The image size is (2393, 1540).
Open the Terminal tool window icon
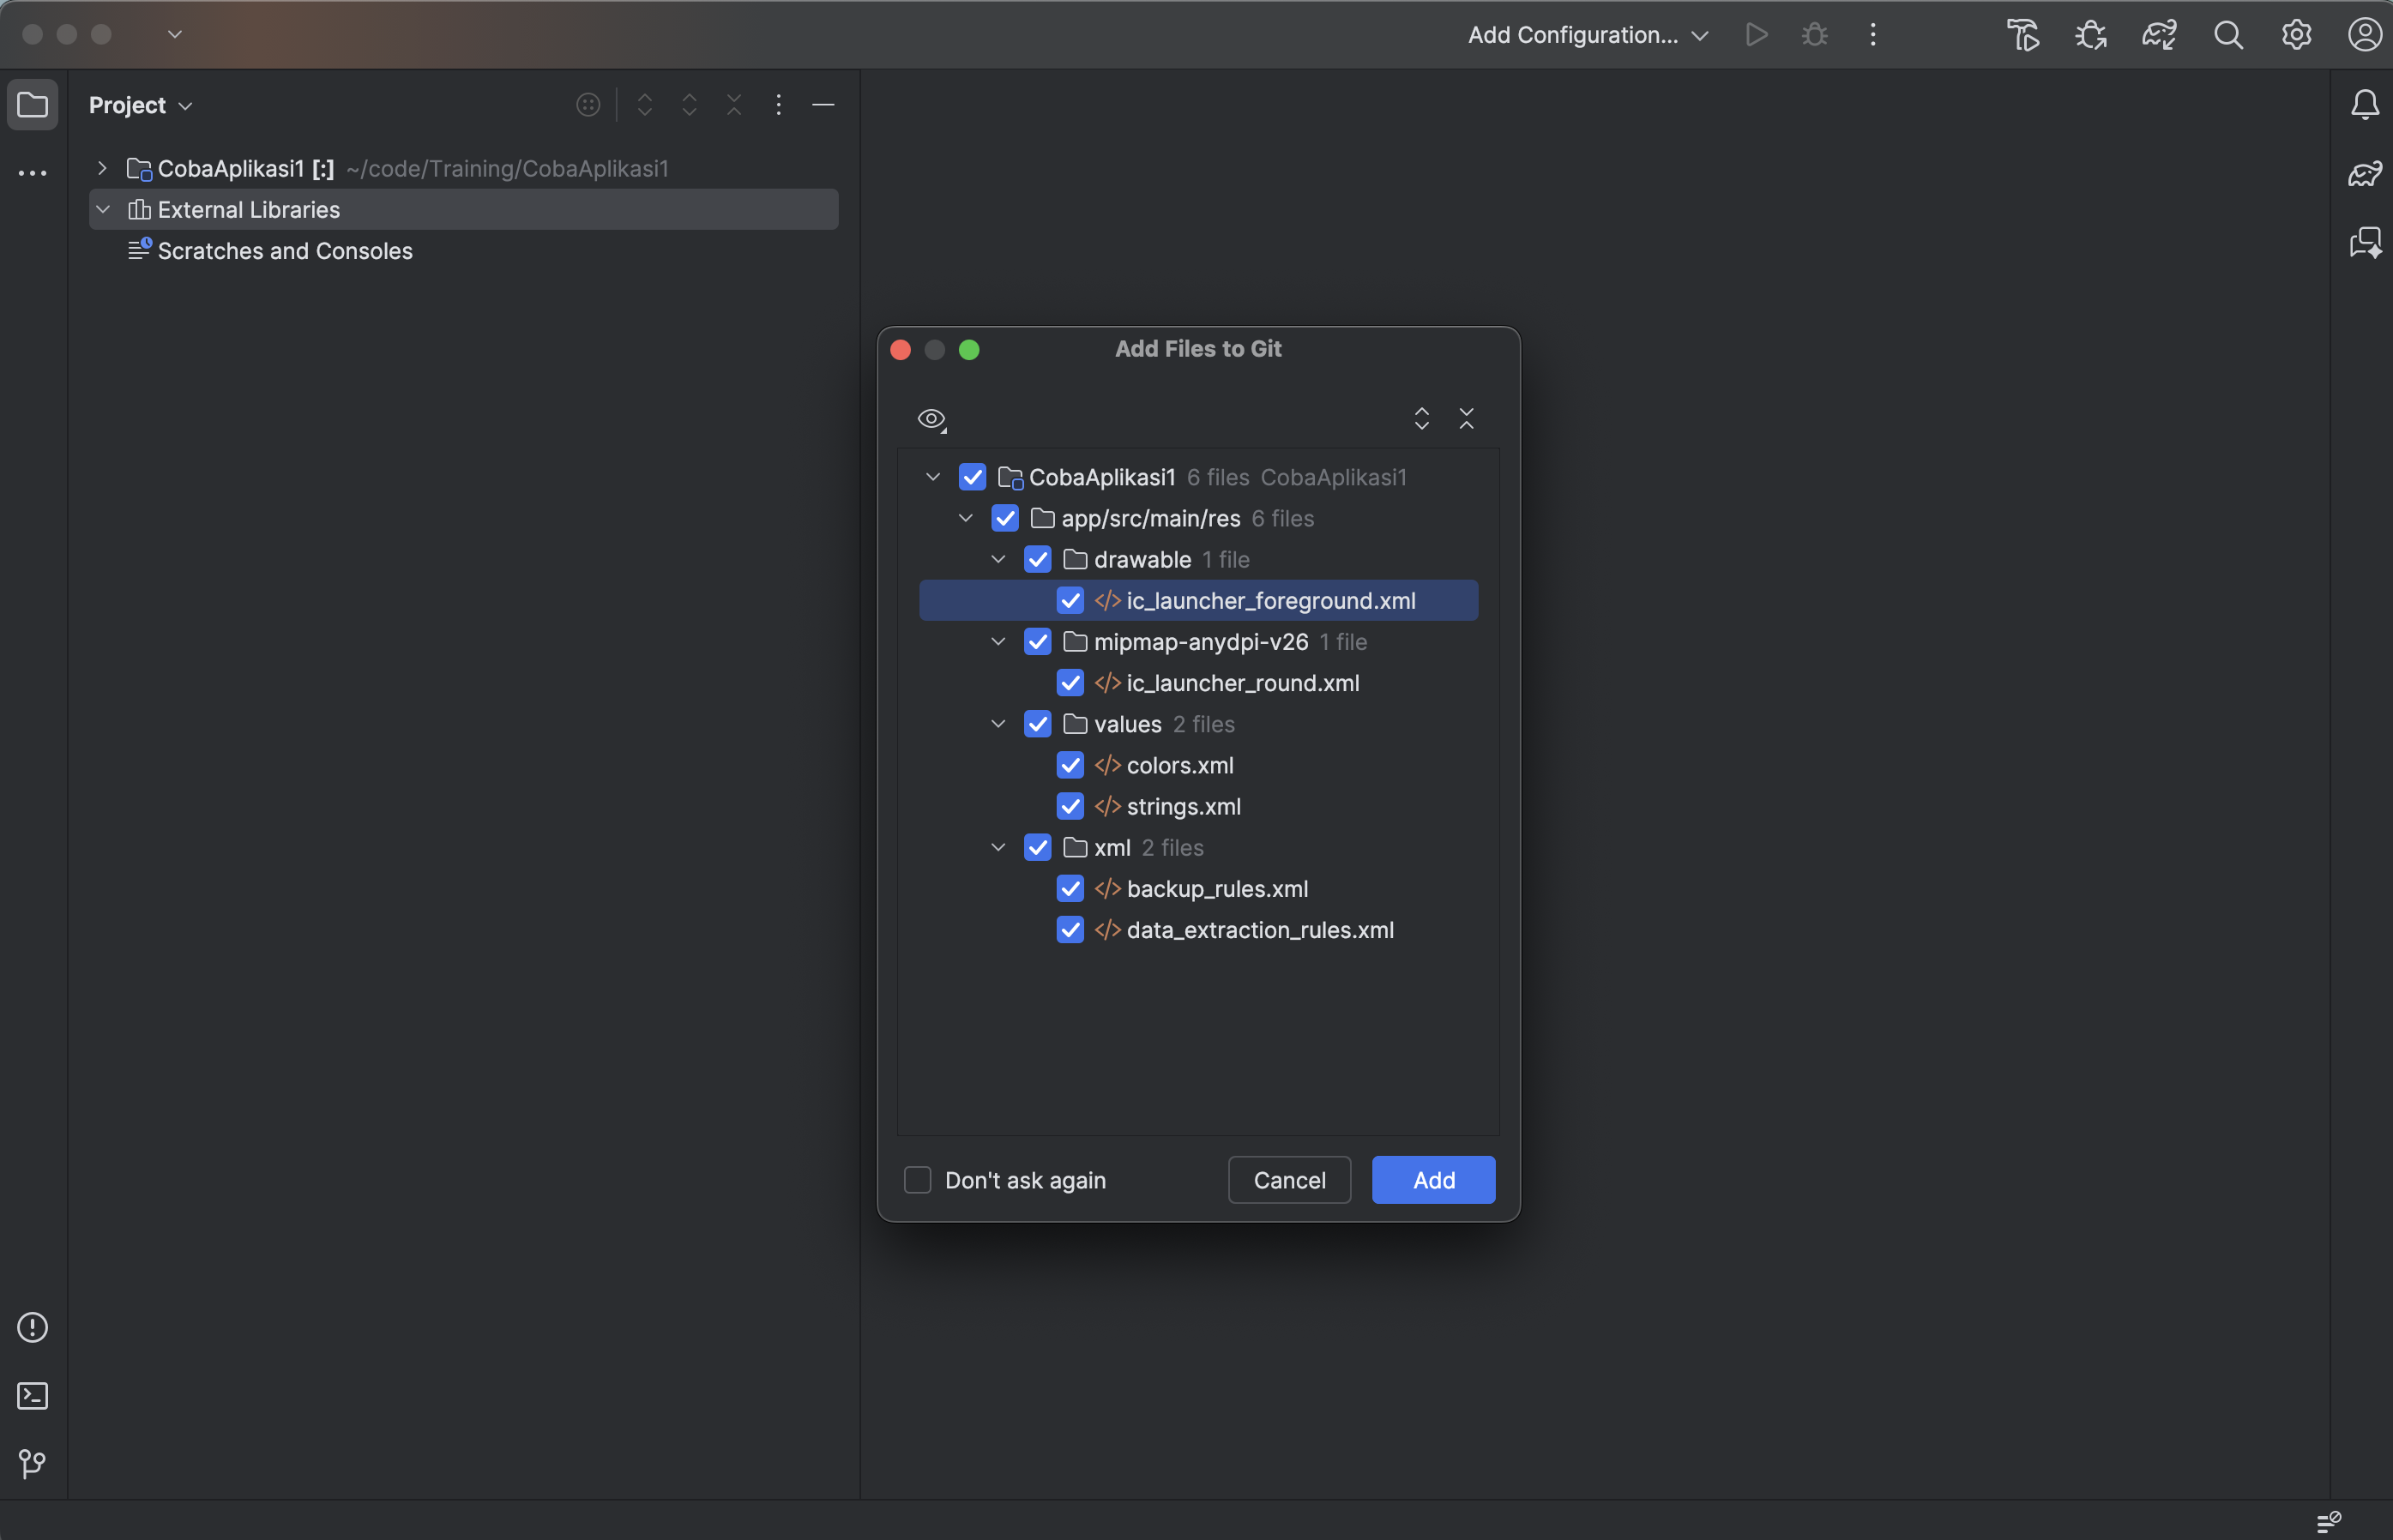pyautogui.click(x=32, y=1396)
